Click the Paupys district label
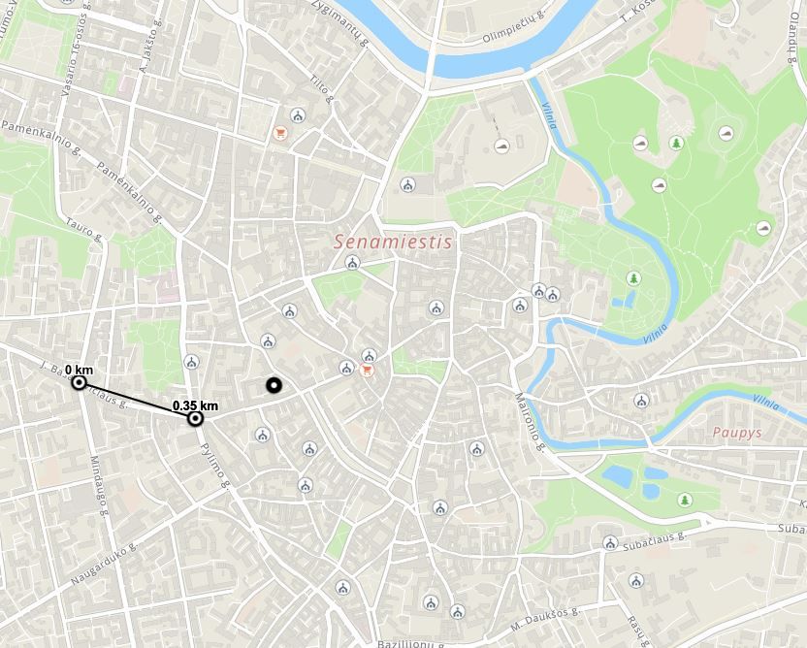The image size is (807, 648). pyautogui.click(x=737, y=433)
